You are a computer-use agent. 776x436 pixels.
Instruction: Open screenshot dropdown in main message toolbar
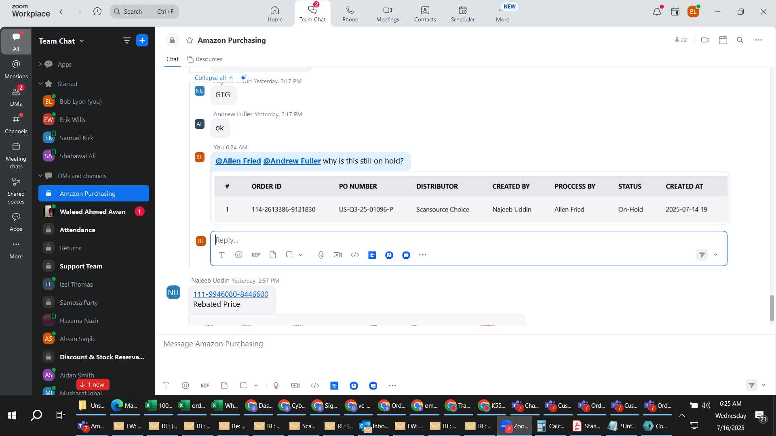click(x=256, y=386)
